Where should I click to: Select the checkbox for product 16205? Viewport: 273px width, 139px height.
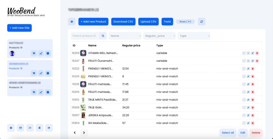[x=244, y=92]
